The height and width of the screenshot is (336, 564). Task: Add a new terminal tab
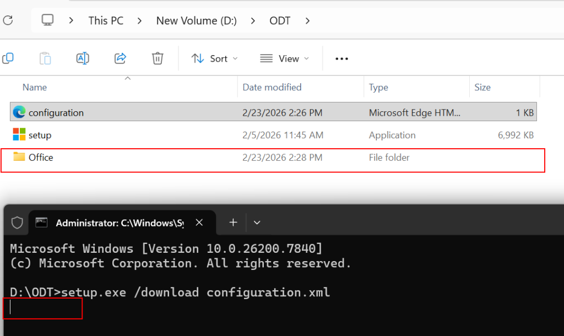click(x=233, y=223)
